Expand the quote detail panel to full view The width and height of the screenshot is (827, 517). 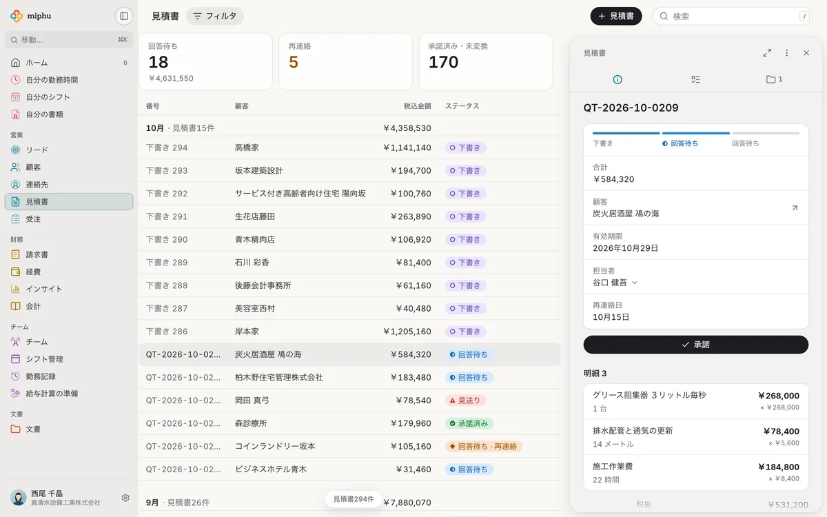767,52
